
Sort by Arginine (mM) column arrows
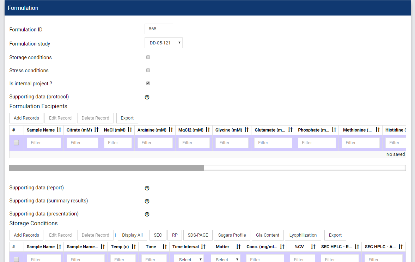click(170, 130)
